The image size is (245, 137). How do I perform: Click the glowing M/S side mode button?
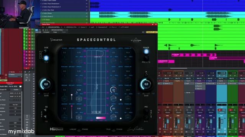click(x=46, y=58)
